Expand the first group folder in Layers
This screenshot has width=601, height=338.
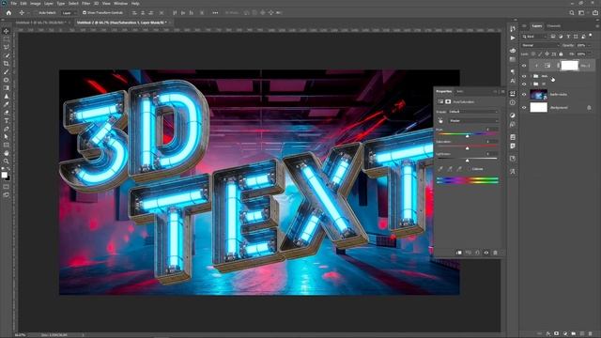point(532,76)
